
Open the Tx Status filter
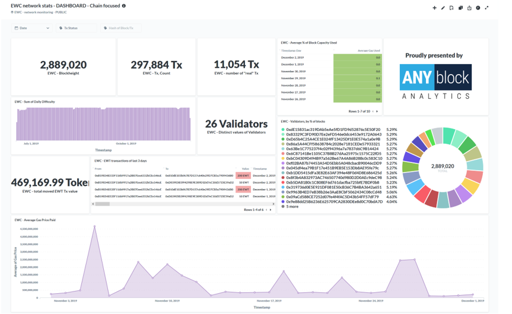76,28
